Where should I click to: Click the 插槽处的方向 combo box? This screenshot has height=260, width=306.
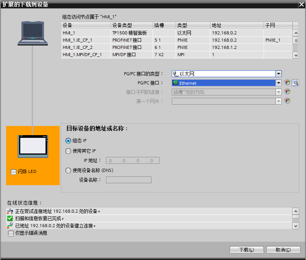click(226, 92)
